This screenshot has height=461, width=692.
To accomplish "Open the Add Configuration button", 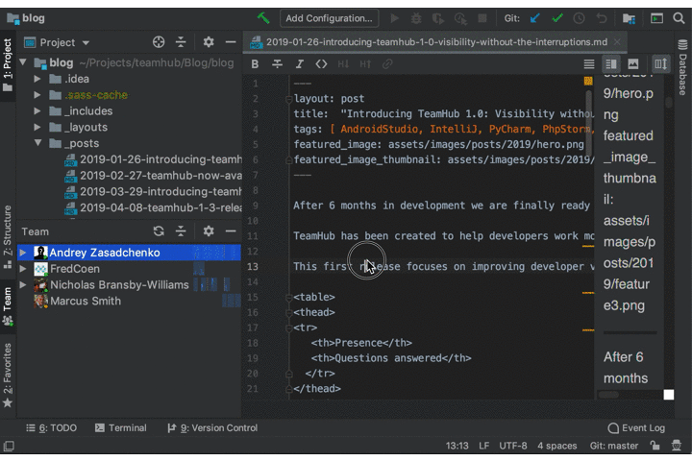I will (329, 18).
